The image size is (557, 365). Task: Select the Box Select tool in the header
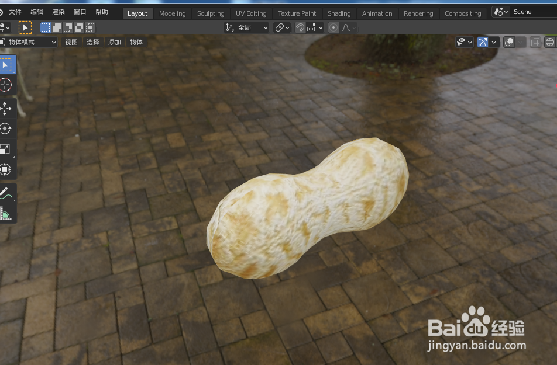click(44, 27)
